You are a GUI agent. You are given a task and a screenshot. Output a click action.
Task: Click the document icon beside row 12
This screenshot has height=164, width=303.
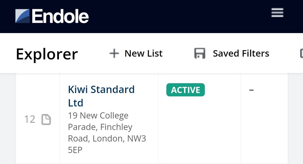point(46,119)
